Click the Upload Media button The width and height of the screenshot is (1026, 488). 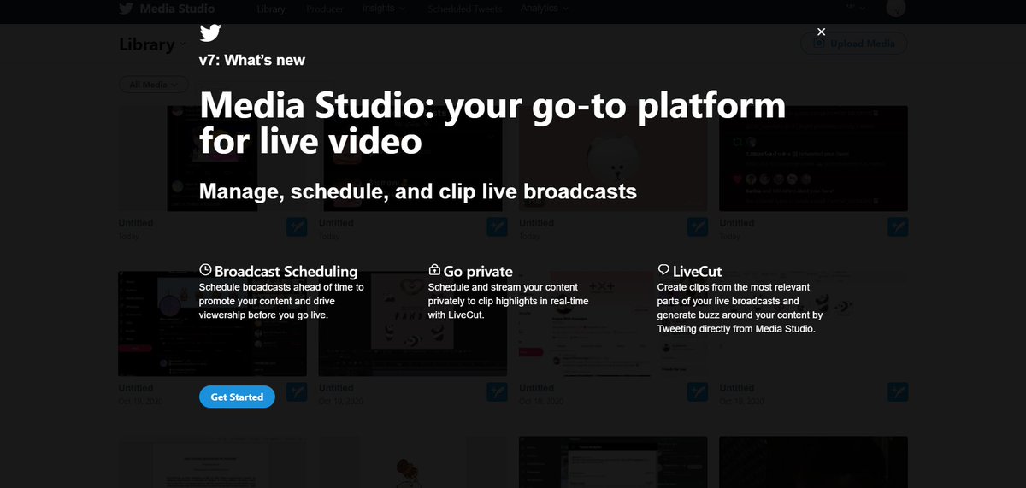(853, 44)
